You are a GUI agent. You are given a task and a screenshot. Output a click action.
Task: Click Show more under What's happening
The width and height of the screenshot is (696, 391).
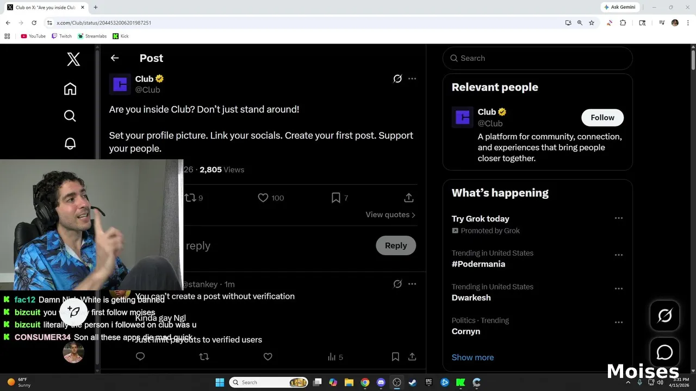(473, 357)
